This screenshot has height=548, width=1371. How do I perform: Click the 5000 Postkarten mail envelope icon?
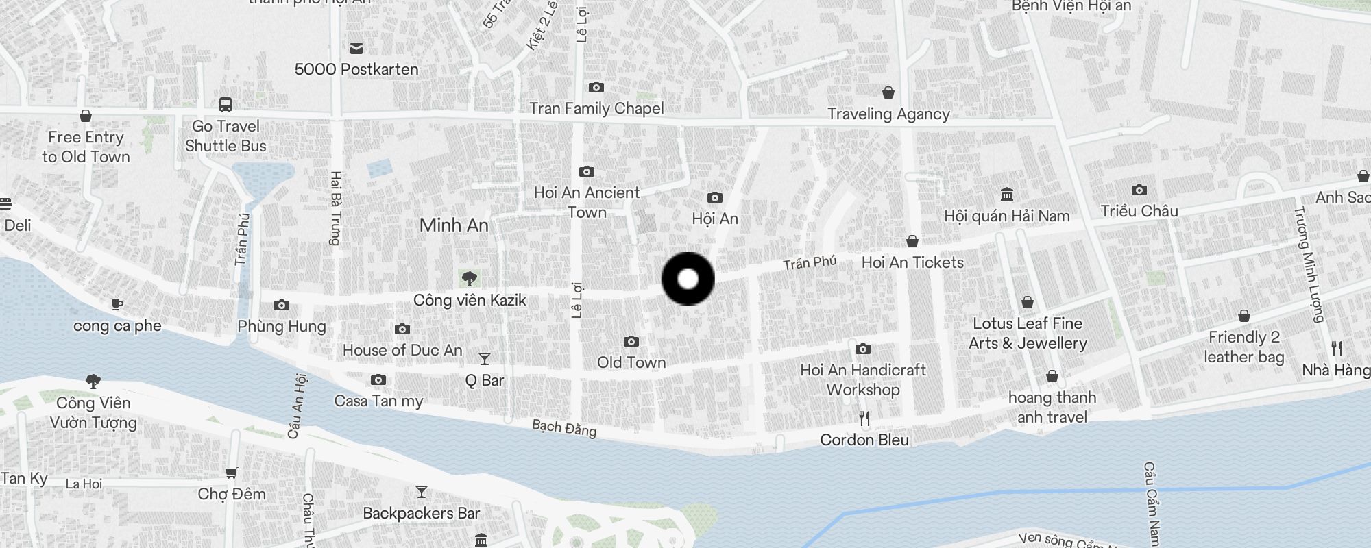[356, 49]
